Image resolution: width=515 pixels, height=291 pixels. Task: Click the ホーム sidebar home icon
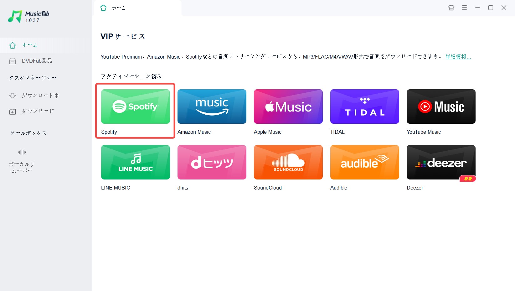[13, 45]
